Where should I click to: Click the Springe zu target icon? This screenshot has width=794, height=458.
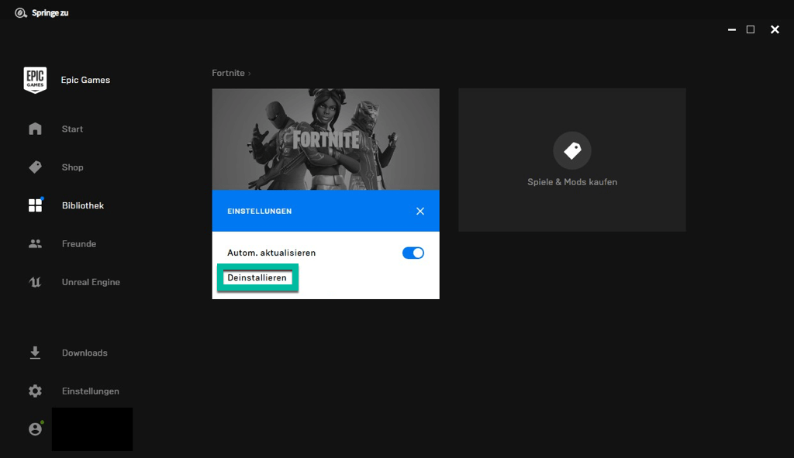point(21,12)
